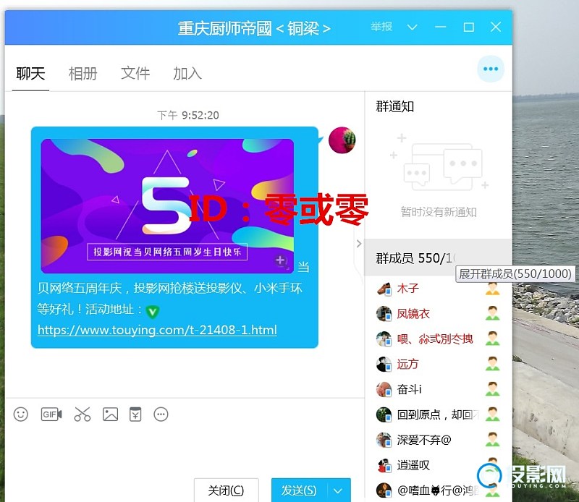Screen dimensions: 579x502
Task: Select member 回到原点，却回 by name
Action: 439,414
